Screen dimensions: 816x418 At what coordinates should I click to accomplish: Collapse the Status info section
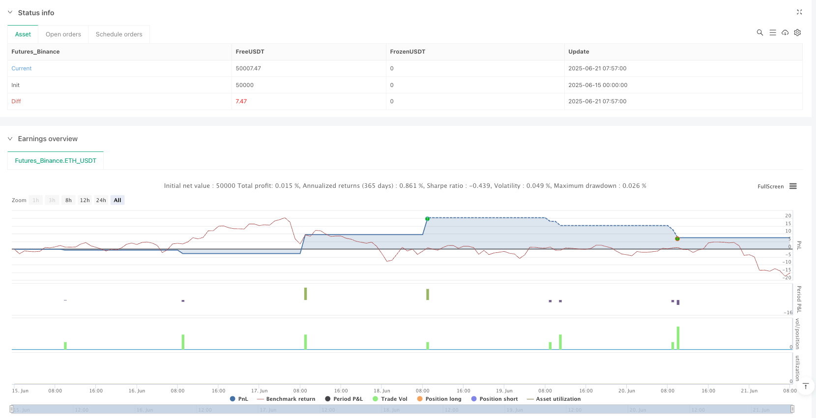(x=10, y=13)
